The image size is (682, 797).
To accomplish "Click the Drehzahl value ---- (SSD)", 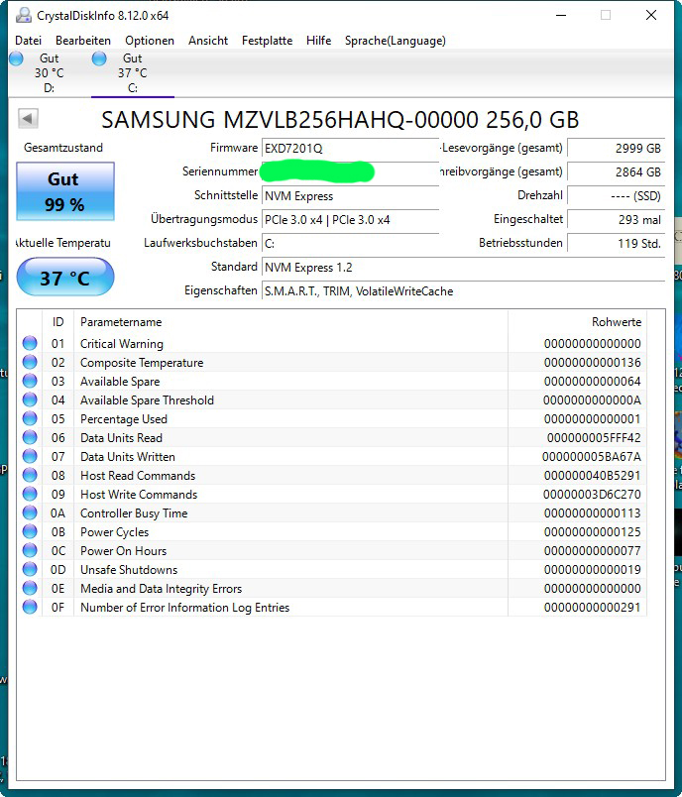I will (x=616, y=196).
